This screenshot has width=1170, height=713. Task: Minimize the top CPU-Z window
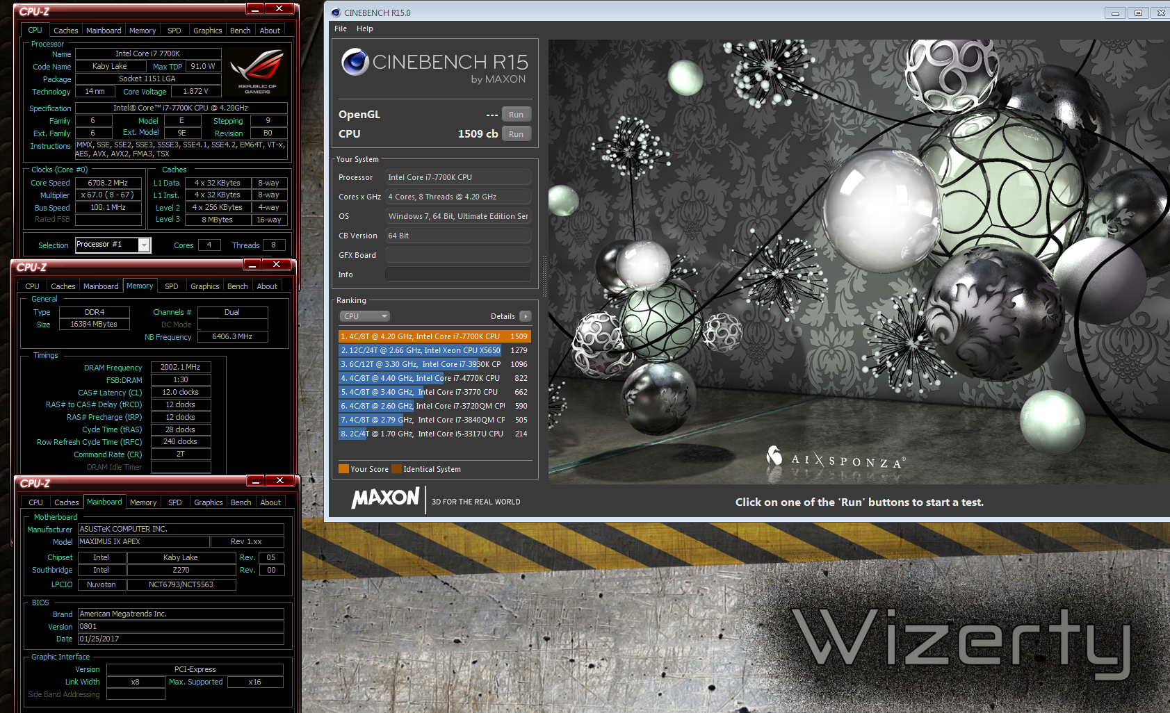(x=256, y=9)
